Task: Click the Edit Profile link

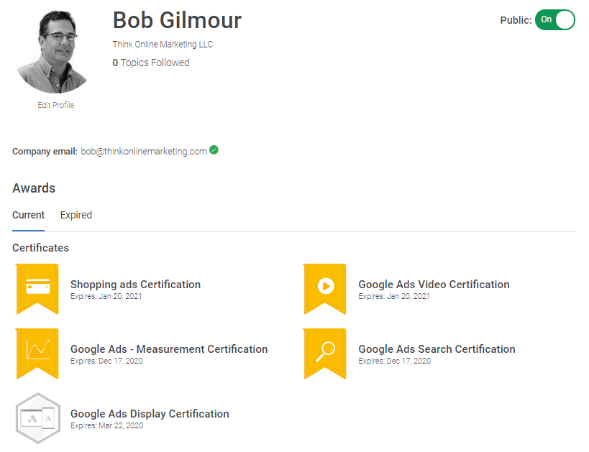Action: tap(55, 105)
